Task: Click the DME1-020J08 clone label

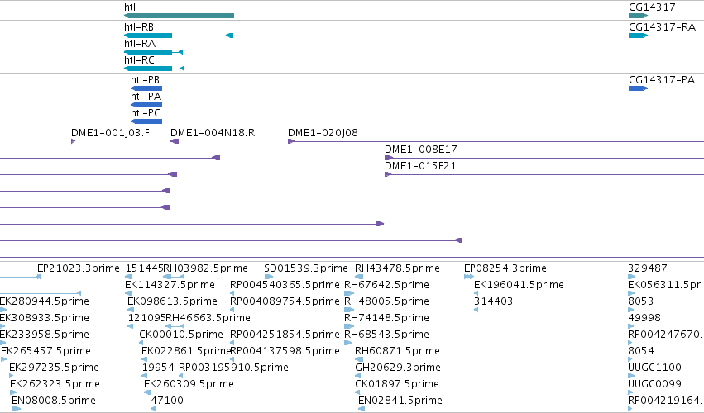Action: click(323, 133)
